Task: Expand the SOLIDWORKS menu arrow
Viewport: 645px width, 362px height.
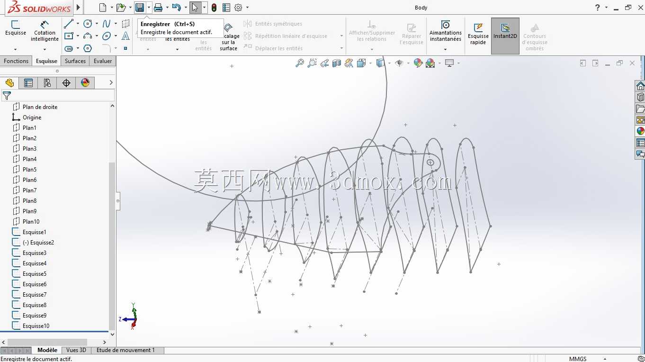Action: pyautogui.click(x=79, y=8)
